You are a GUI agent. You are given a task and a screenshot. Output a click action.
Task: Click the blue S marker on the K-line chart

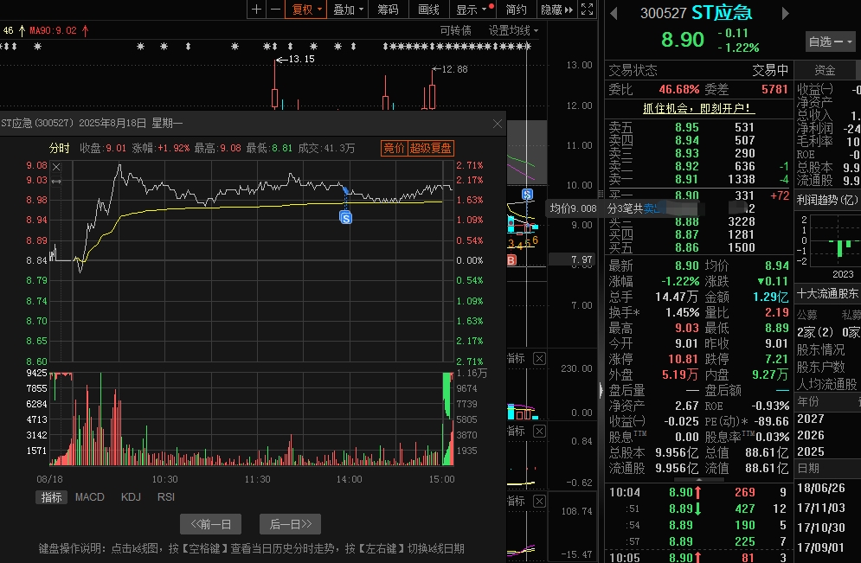coord(527,195)
